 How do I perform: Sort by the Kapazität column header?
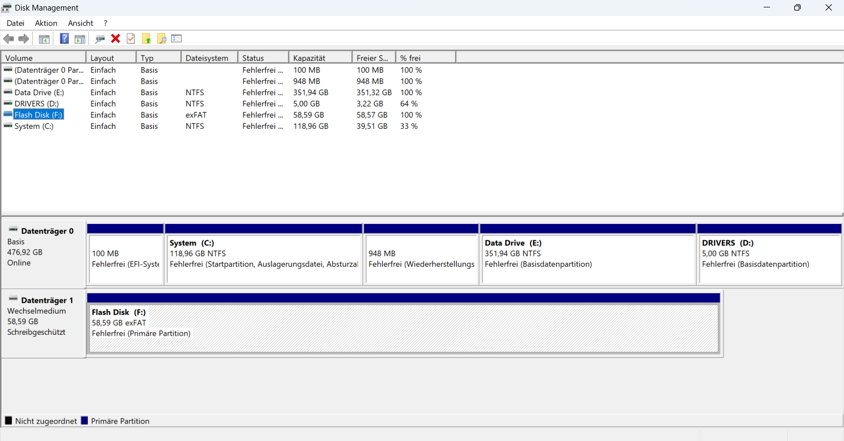click(x=321, y=58)
